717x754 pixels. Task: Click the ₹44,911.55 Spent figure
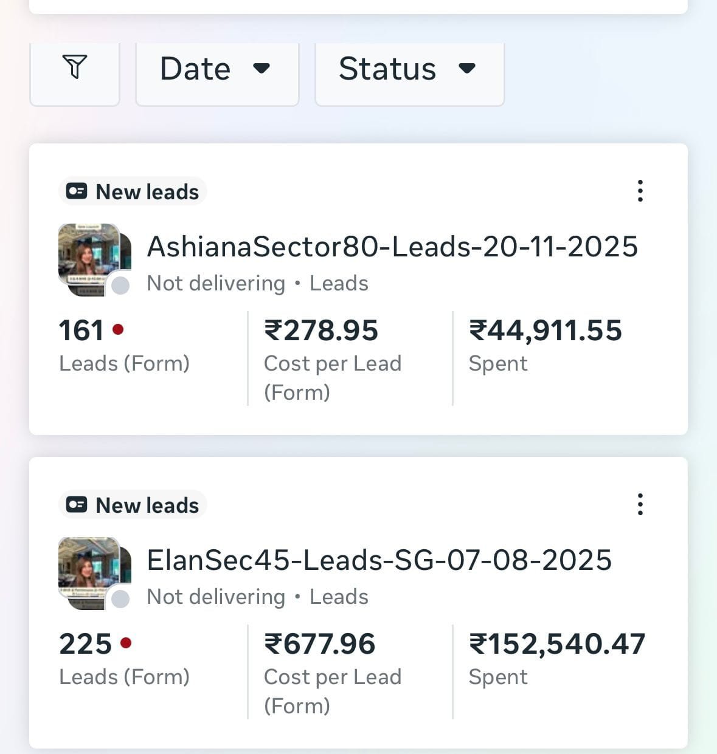546,330
